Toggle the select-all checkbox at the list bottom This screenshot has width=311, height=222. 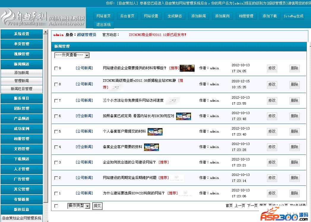56,206
